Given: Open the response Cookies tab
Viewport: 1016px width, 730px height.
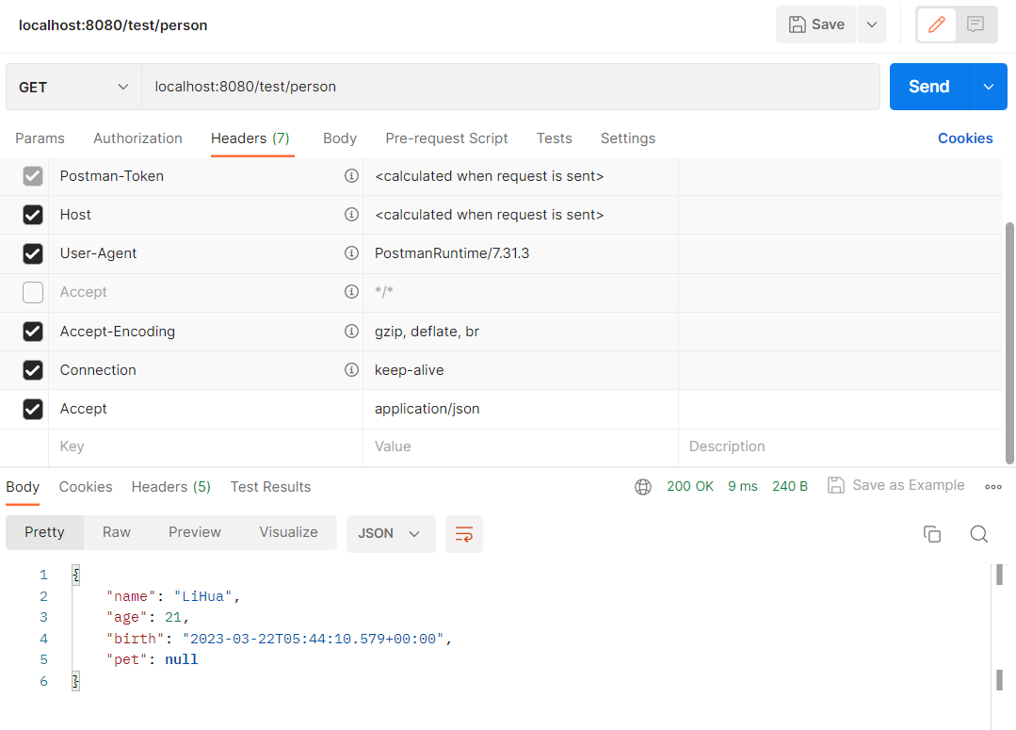Looking at the screenshot, I should tap(86, 487).
